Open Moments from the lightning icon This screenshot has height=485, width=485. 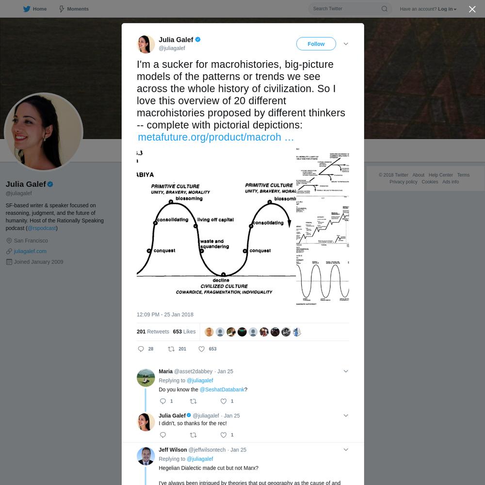point(62,9)
